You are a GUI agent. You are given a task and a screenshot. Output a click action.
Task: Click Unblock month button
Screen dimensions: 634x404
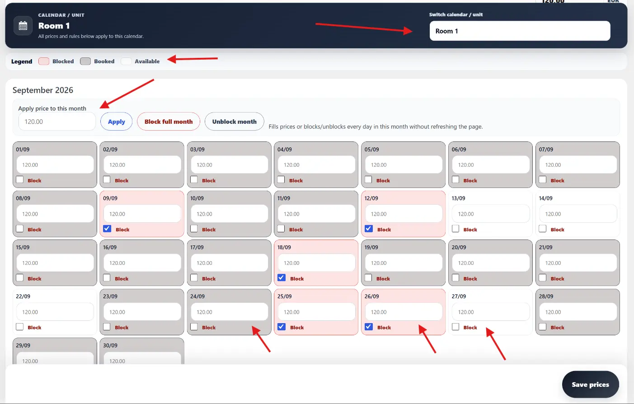tap(235, 122)
